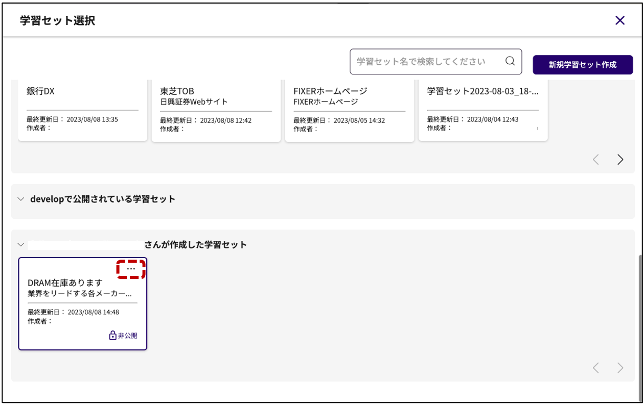The image size is (644, 404).
Task: Choose the FIXERホームページ learning set card
Action: (349, 110)
